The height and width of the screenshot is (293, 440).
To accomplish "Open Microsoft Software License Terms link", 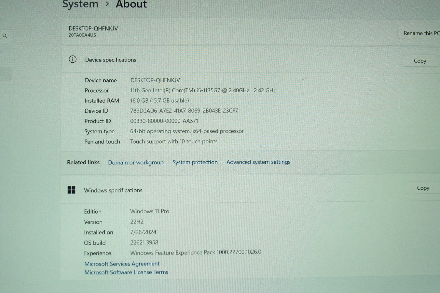I will [126, 272].
